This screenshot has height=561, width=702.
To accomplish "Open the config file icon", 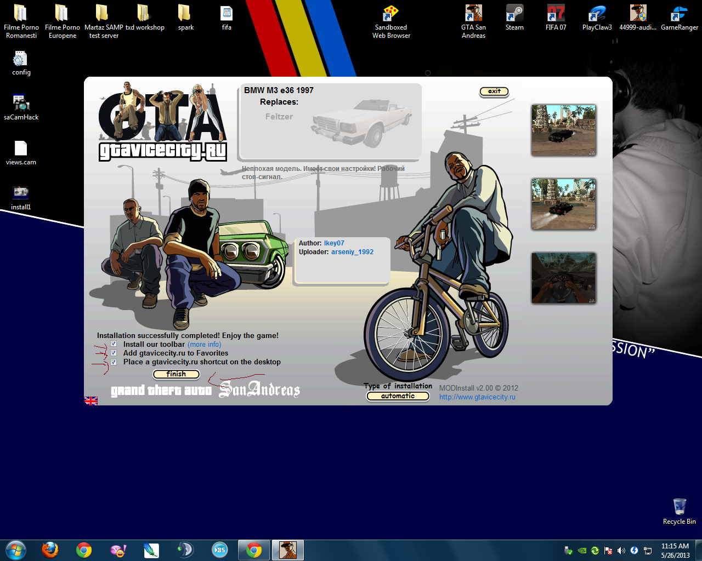I will click(21, 63).
